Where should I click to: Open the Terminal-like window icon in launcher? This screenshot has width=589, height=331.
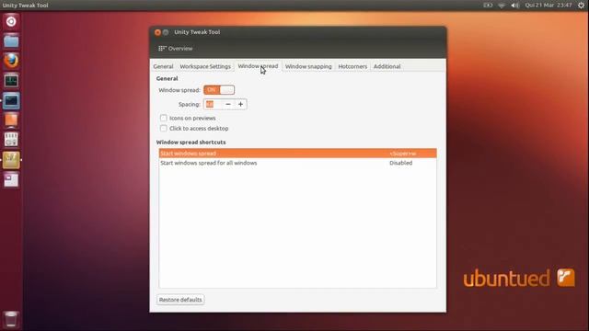pyautogui.click(x=11, y=100)
